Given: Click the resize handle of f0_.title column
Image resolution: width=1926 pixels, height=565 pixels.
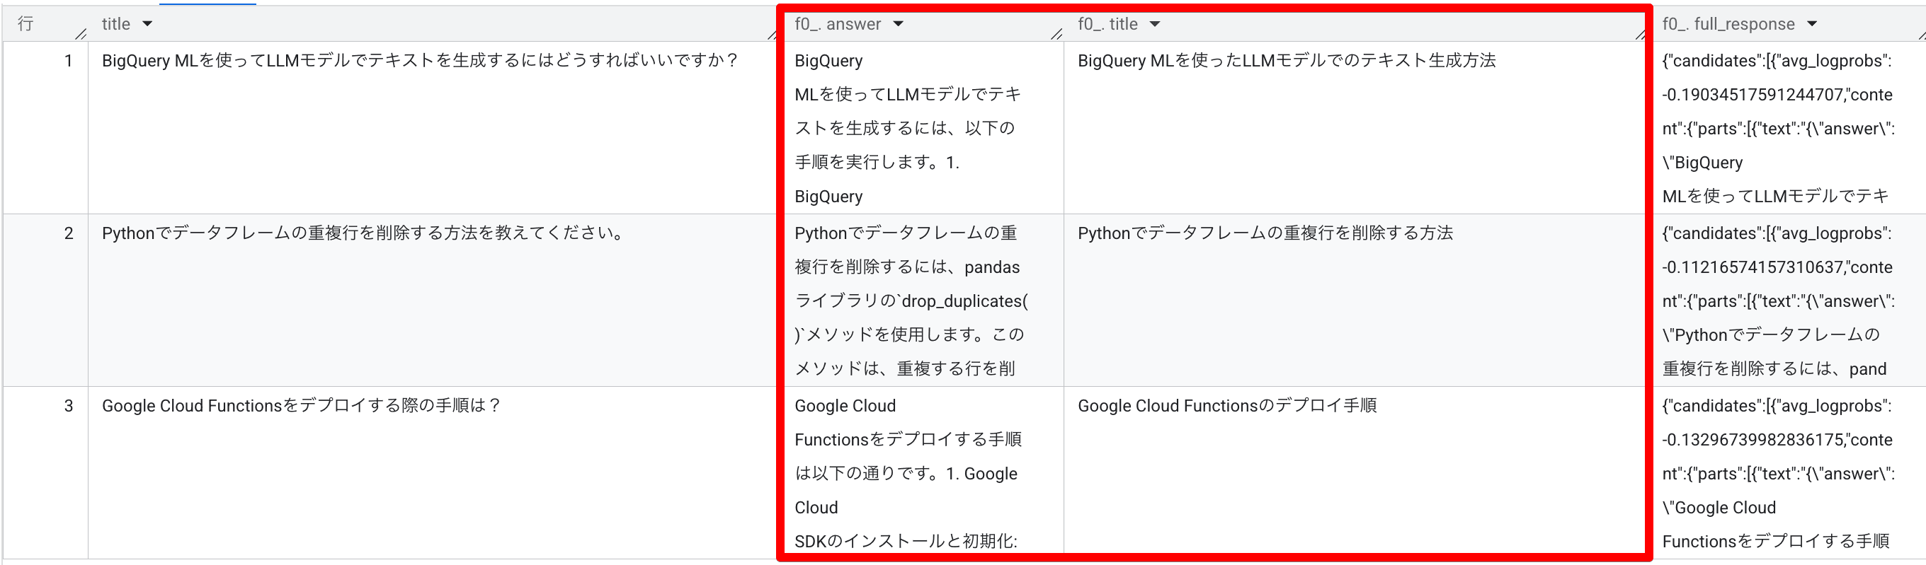Looking at the screenshot, I should pos(1640,33).
